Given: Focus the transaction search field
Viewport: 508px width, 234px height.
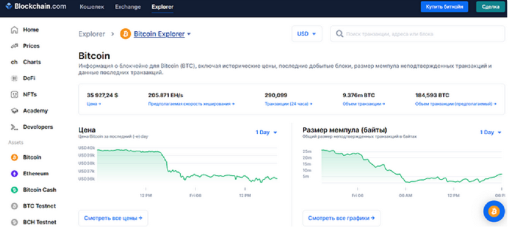Looking at the screenshot, I should tap(418, 34).
